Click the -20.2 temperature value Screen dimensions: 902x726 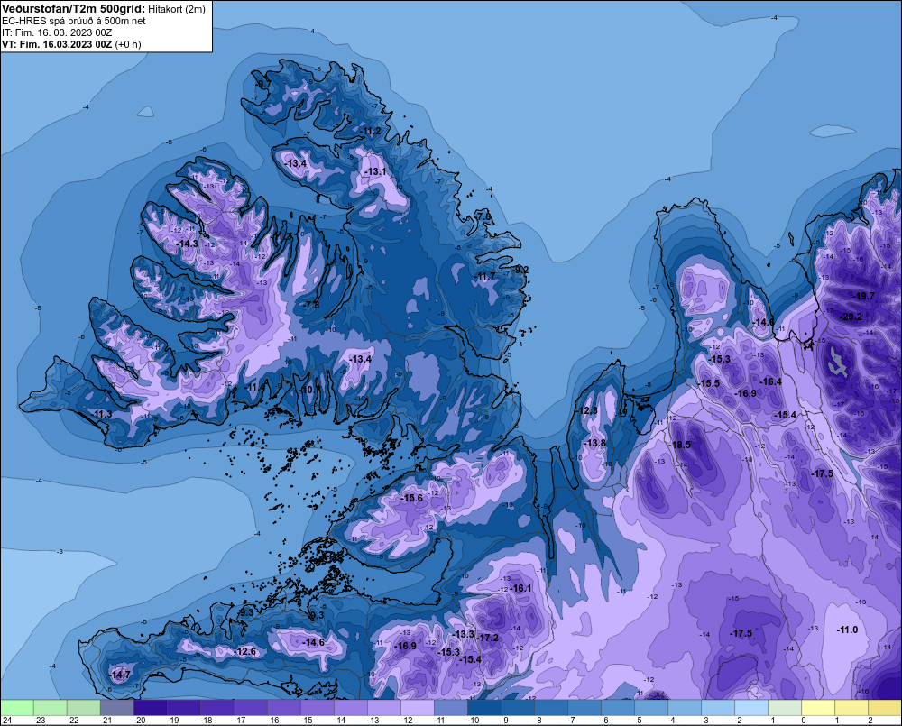click(x=851, y=317)
